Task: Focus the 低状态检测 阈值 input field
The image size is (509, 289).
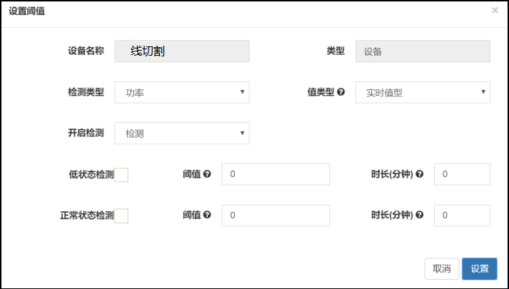Action: pyautogui.click(x=276, y=175)
